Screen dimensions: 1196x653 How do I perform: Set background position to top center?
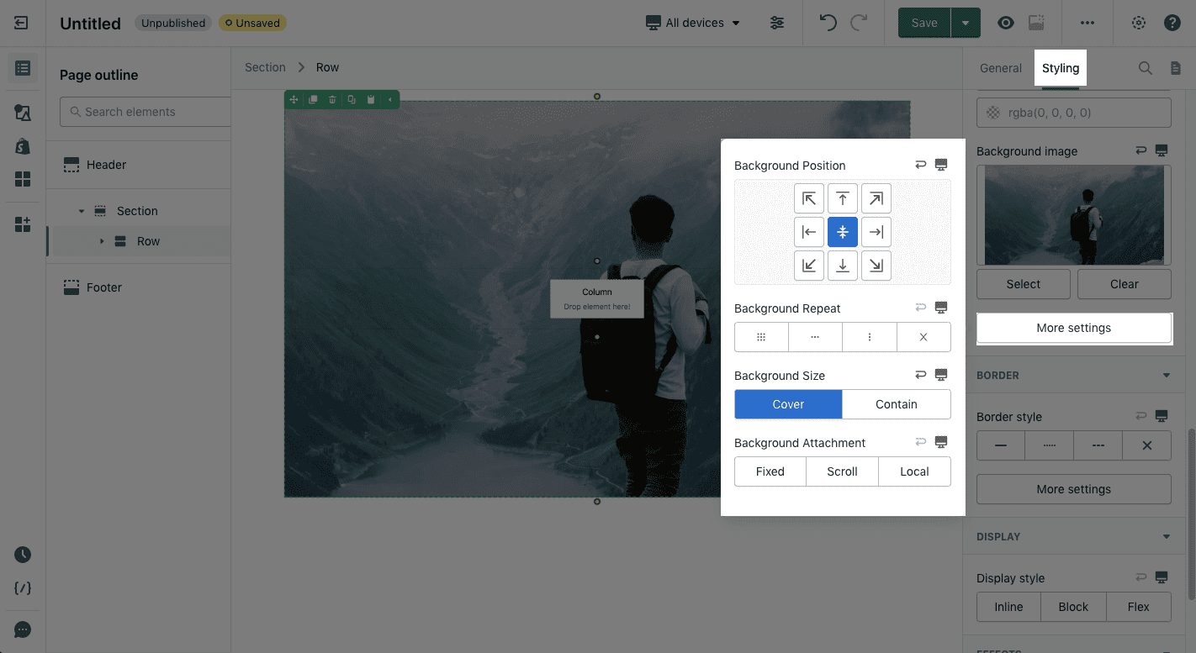pyautogui.click(x=843, y=199)
